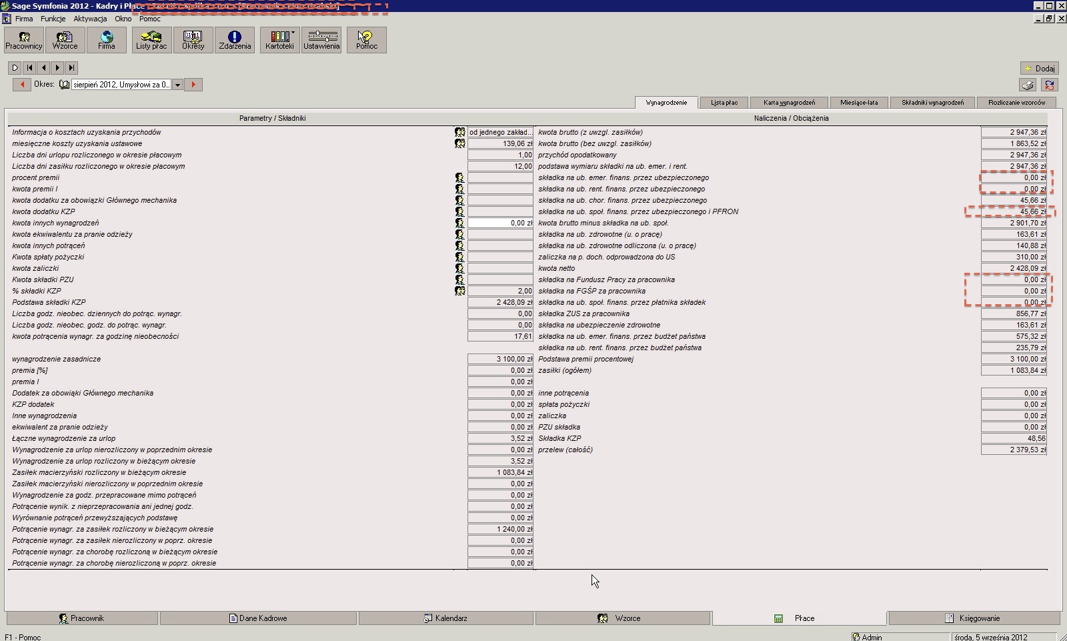Screen dimensions: 1067x641
Task: Click the kwota innych wynagrodzeń input field
Action: pos(500,223)
